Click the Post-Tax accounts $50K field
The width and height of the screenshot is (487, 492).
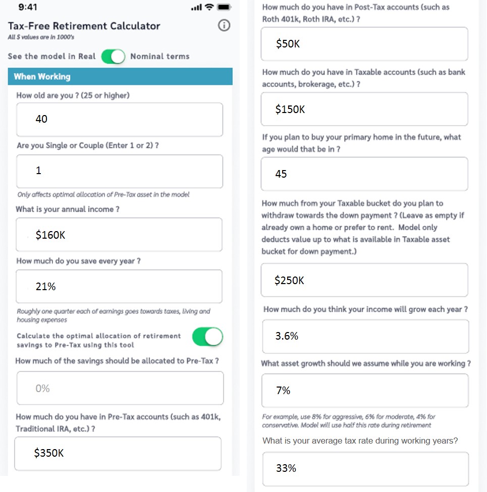click(364, 44)
